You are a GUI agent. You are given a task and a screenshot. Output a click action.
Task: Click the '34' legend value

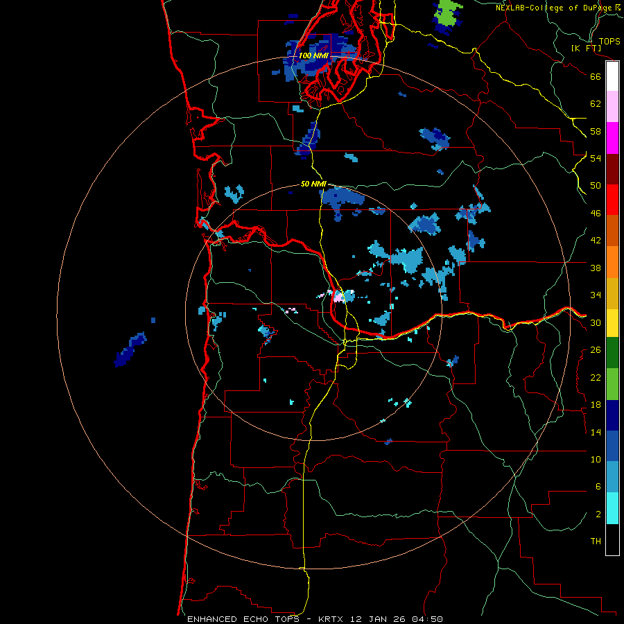[596, 295]
